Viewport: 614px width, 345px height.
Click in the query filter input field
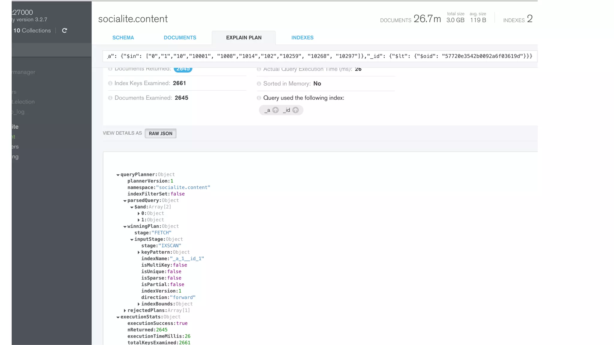[x=320, y=56]
